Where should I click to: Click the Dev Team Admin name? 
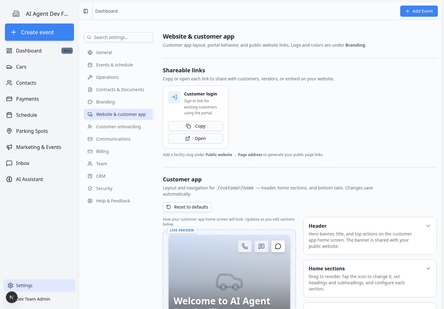coord(33,299)
